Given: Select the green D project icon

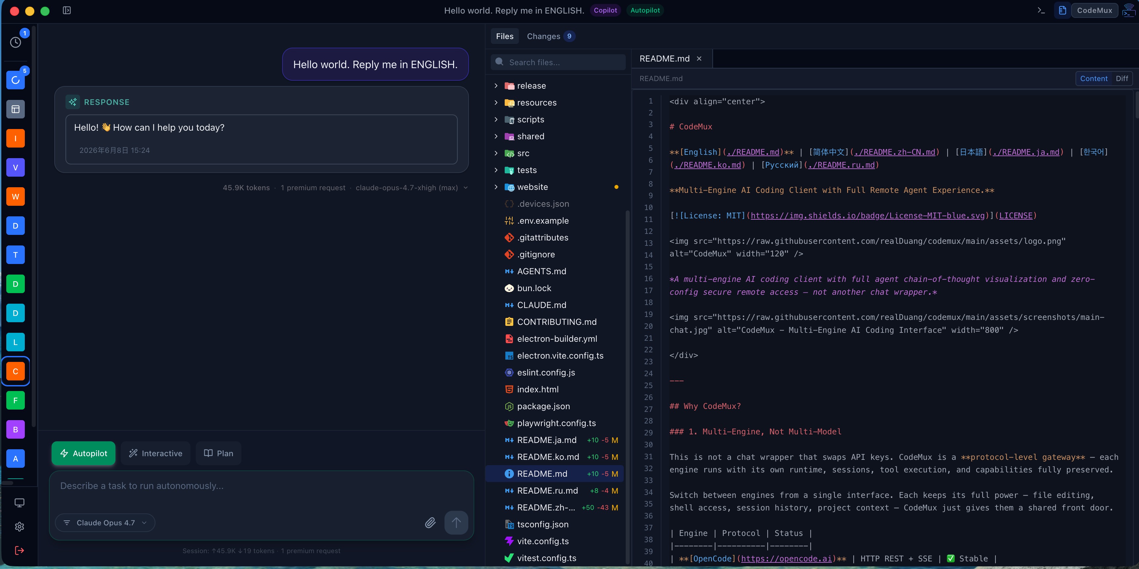Looking at the screenshot, I should (x=16, y=284).
